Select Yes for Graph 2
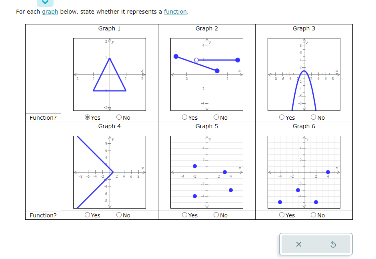376x259 pixels. coord(184,117)
